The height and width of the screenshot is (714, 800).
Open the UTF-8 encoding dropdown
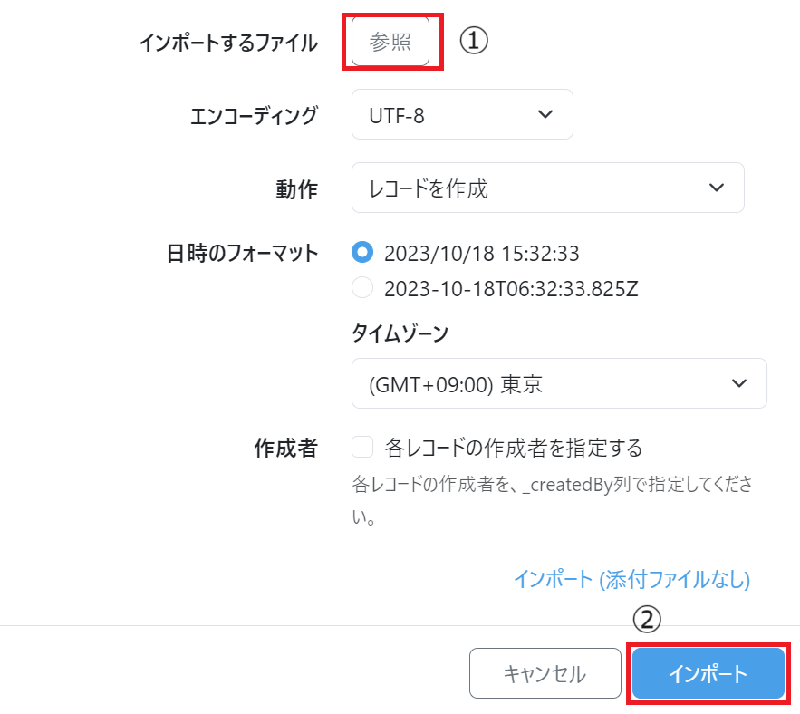462,114
